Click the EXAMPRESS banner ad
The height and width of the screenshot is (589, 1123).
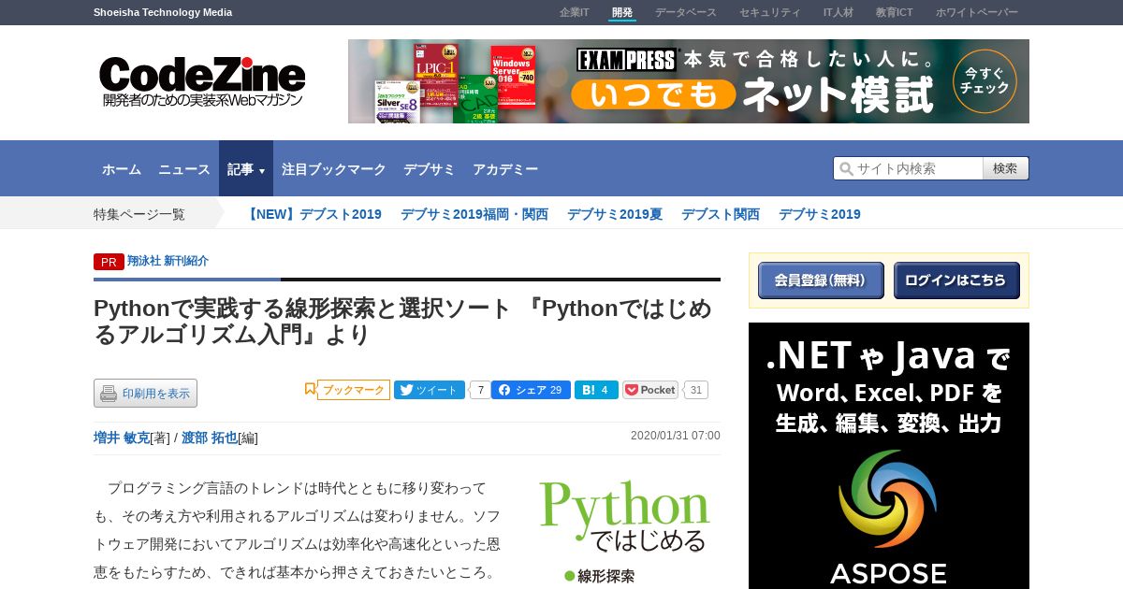point(689,81)
